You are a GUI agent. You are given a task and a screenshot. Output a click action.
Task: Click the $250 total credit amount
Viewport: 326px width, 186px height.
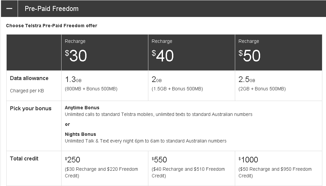pyautogui.click(x=73, y=160)
